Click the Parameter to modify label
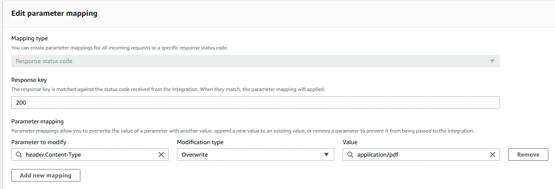Image resolution: width=555 pixels, height=189 pixels. point(39,142)
